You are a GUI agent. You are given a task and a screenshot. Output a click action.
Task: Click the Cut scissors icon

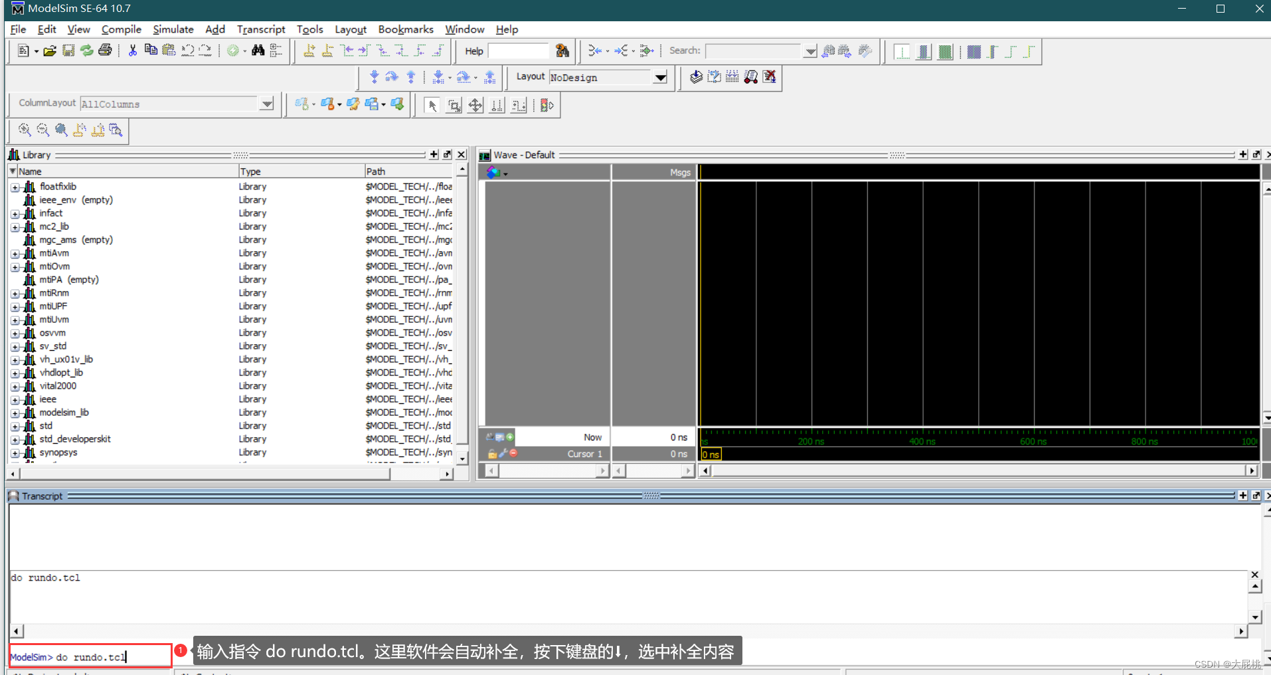pos(133,50)
